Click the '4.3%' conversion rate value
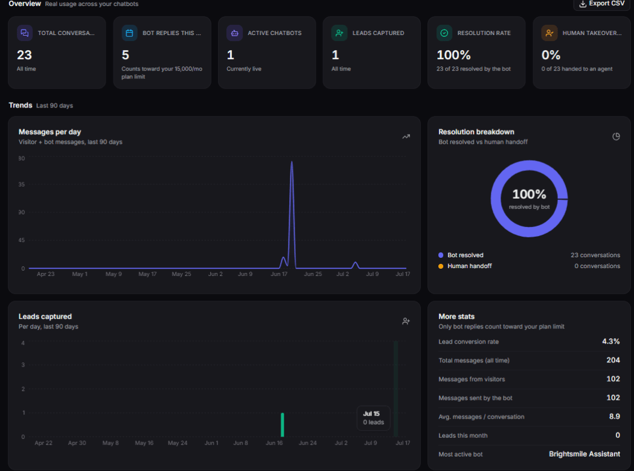 point(611,342)
